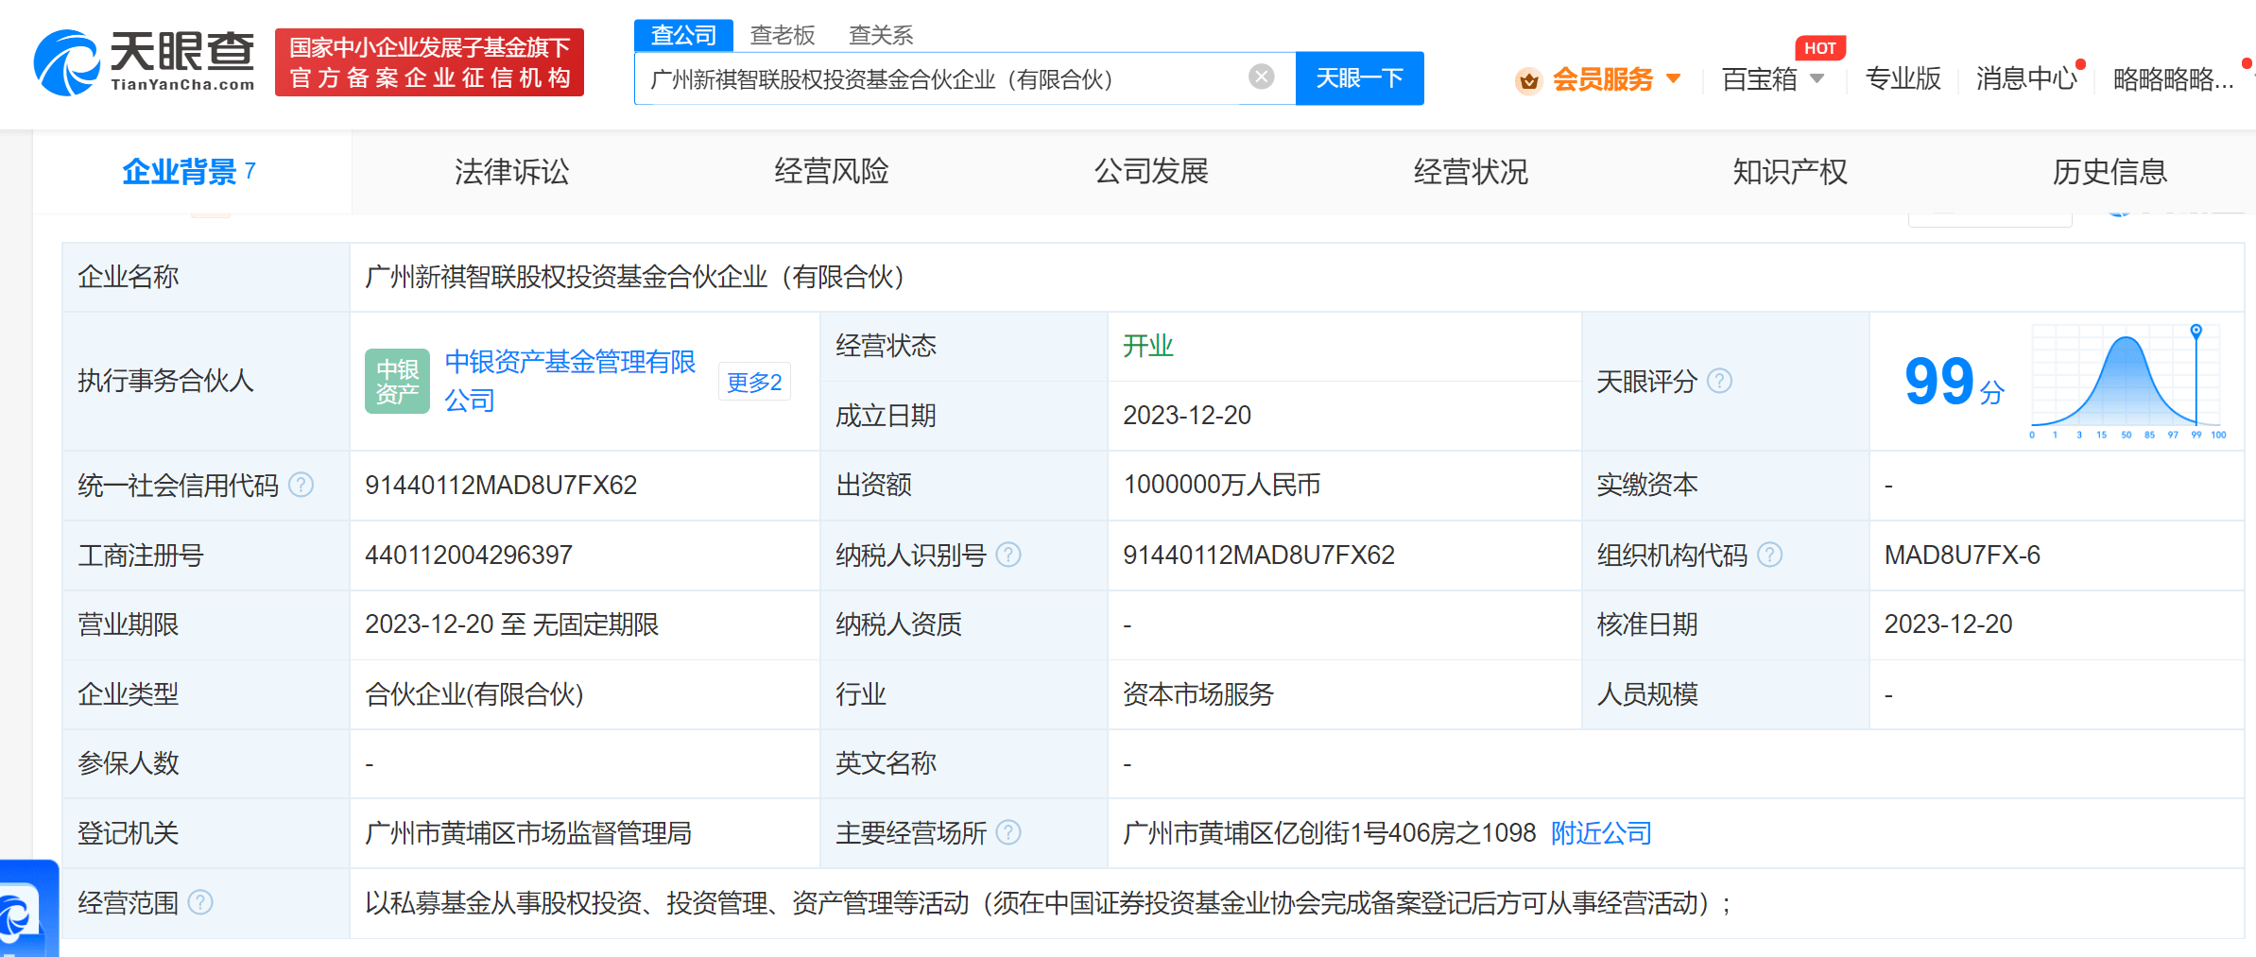2256x957 pixels.
Task: Click the 开业 status value
Action: click(x=1147, y=346)
